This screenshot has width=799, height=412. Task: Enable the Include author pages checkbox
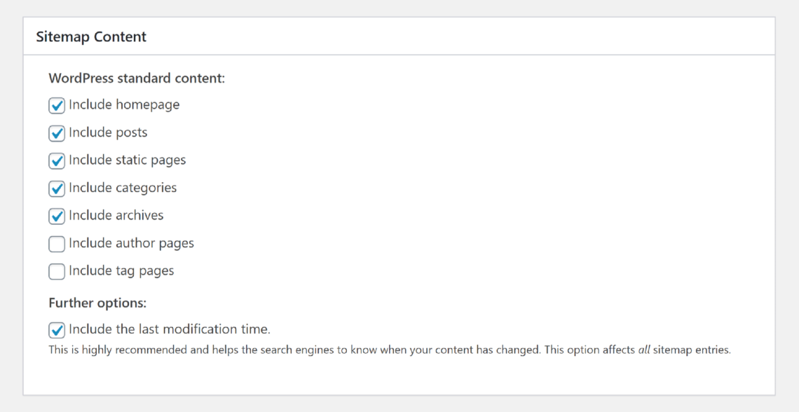[57, 244]
